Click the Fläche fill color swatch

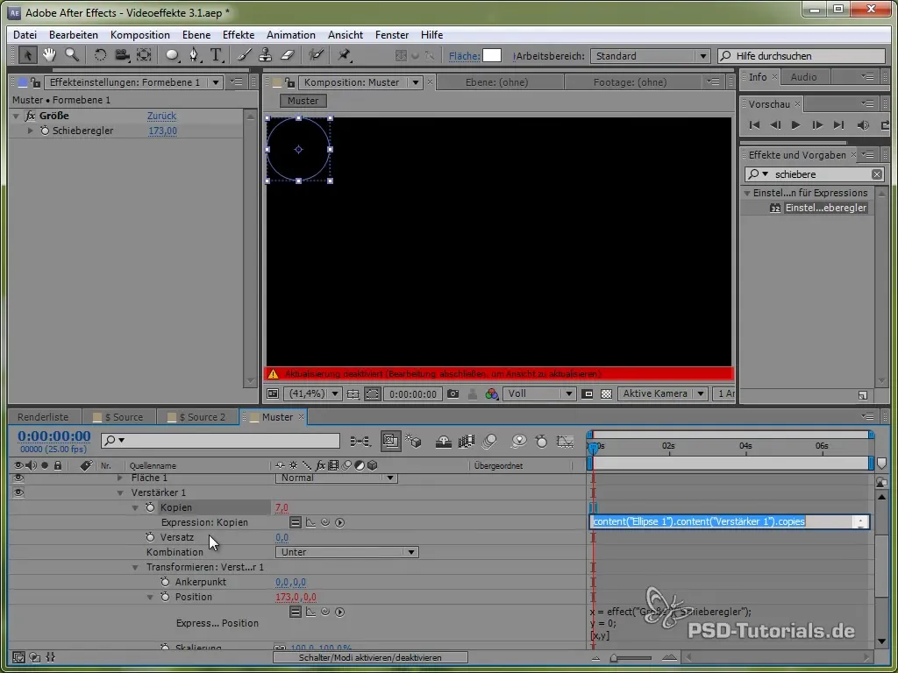click(x=492, y=55)
